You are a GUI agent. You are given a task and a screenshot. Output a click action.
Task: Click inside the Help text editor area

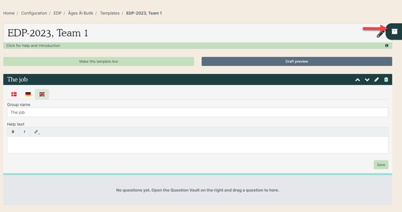click(197, 145)
